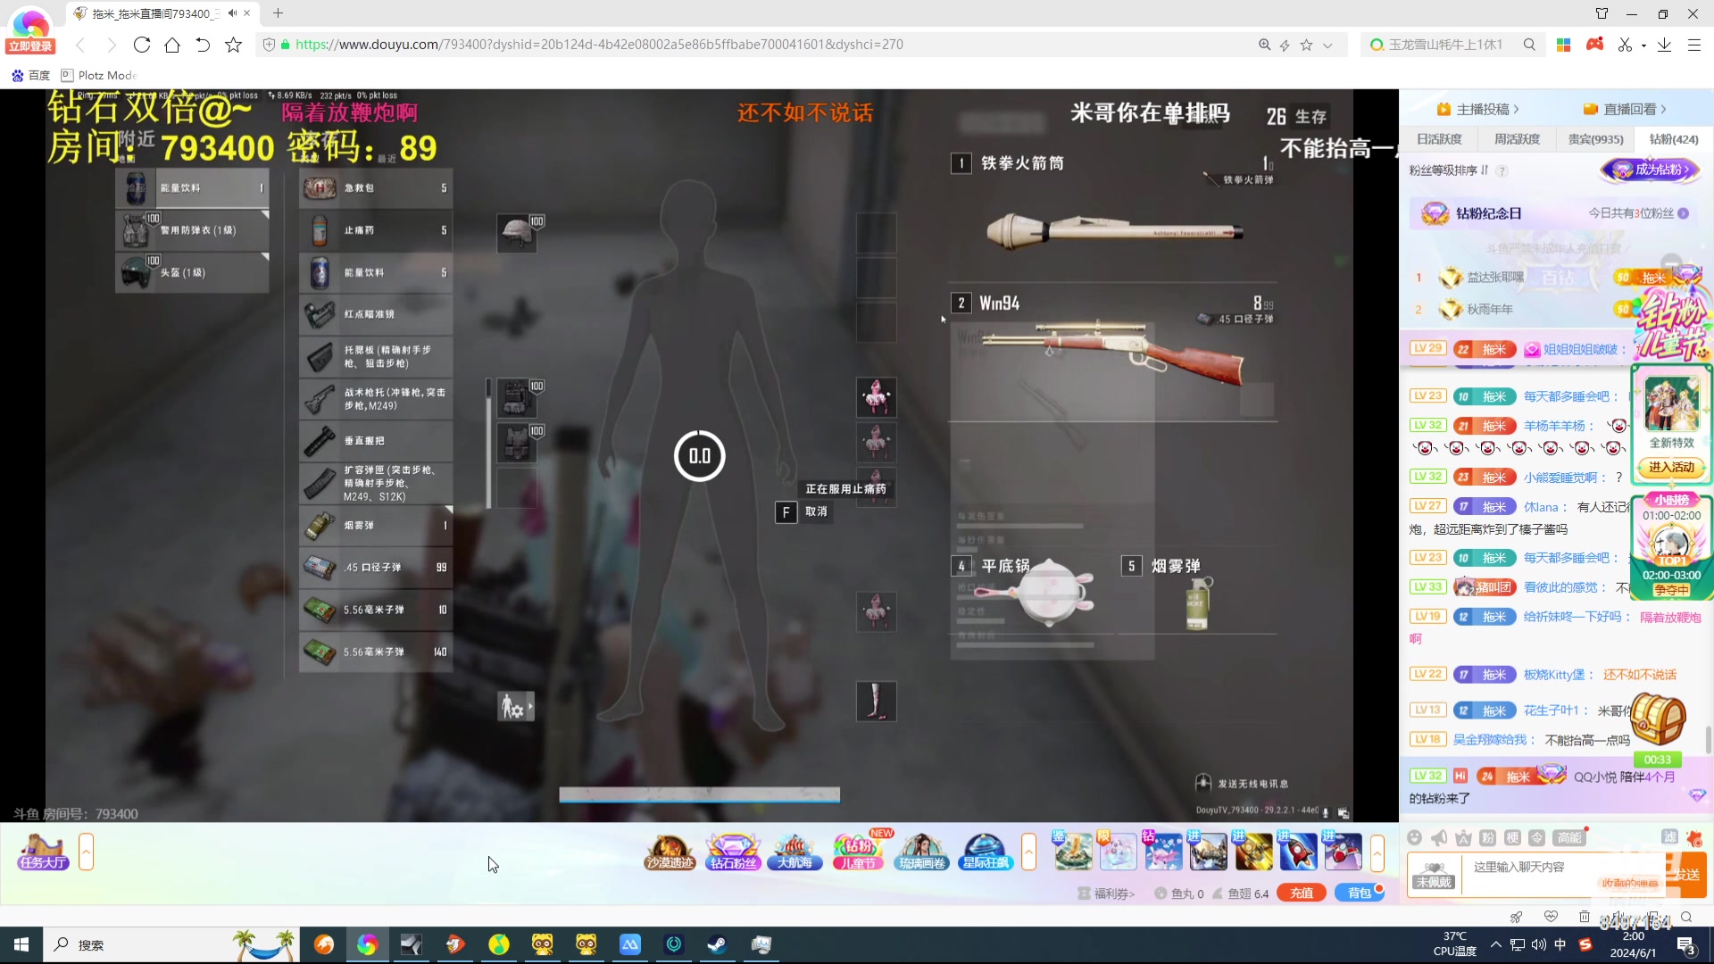Open the 星际狂飙 activity icon
The height and width of the screenshot is (964, 1714).
pyautogui.click(x=985, y=850)
